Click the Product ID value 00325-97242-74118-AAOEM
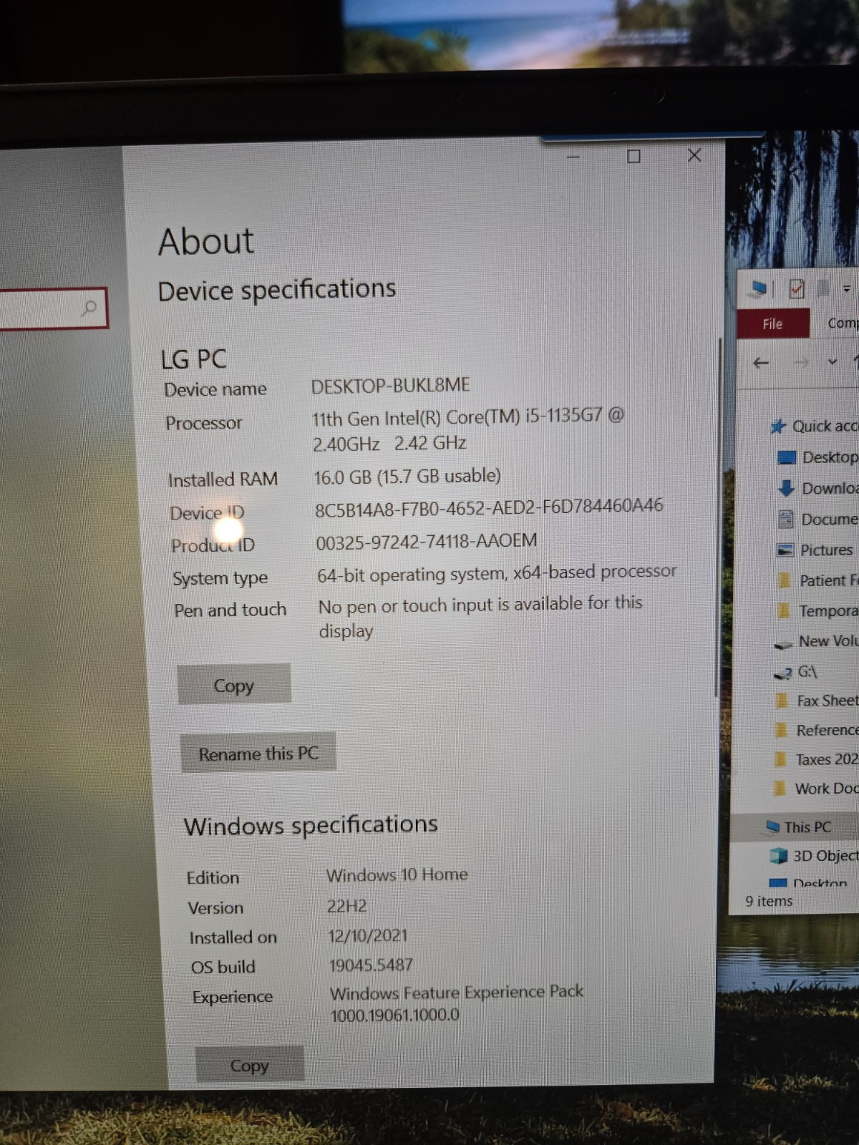This screenshot has width=859, height=1145. tap(427, 542)
